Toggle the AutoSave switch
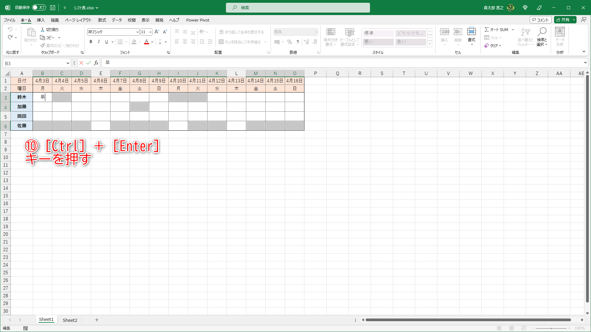The width and height of the screenshot is (591, 332). click(39, 8)
